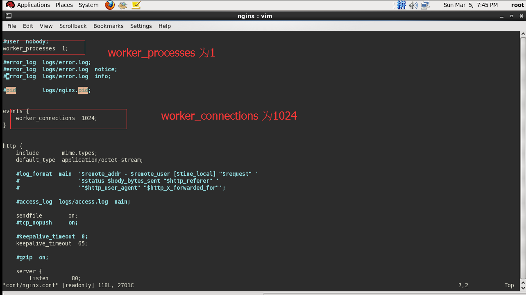The image size is (526, 295).
Task: Minimize the nginx : vim window
Action: click(x=503, y=16)
